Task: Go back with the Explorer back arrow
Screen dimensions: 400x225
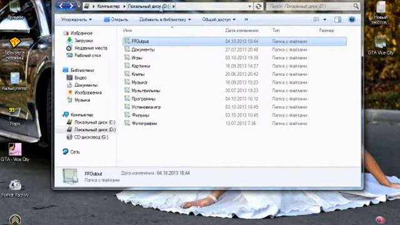Action: tap(61, 6)
